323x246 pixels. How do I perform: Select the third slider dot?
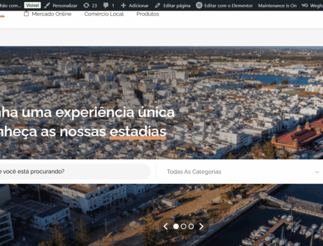(191, 226)
